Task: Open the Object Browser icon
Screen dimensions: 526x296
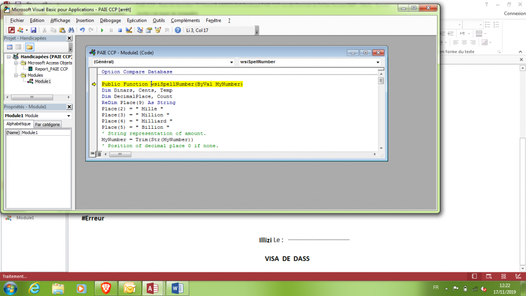Action: pyautogui.click(x=158, y=30)
